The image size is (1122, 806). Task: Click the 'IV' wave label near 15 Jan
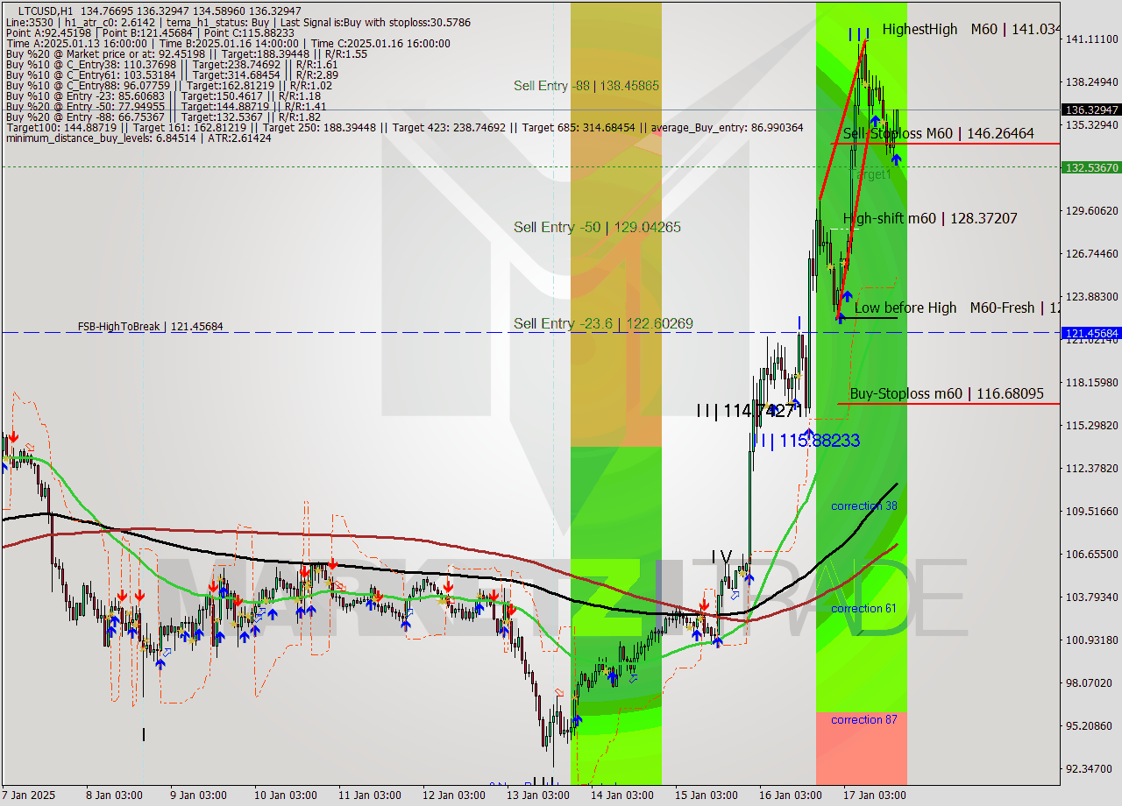(x=721, y=556)
